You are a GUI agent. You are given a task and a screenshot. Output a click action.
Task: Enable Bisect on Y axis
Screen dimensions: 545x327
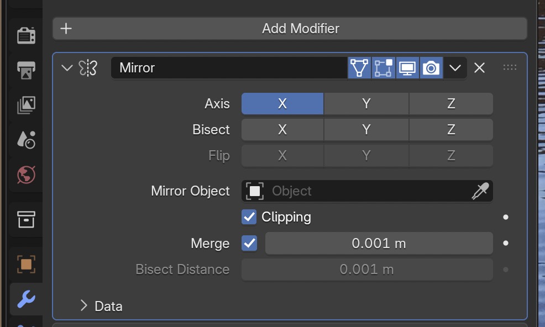pos(366,130)
